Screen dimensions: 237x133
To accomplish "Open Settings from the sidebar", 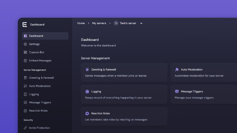I will [x=45, y=44].
